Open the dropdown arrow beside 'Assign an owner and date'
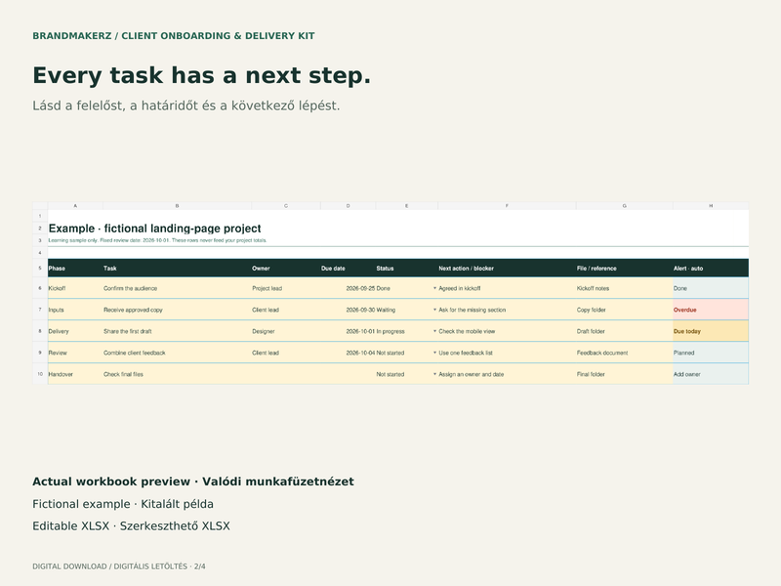This screenshot has height=586, width=781. click(434, 374)
